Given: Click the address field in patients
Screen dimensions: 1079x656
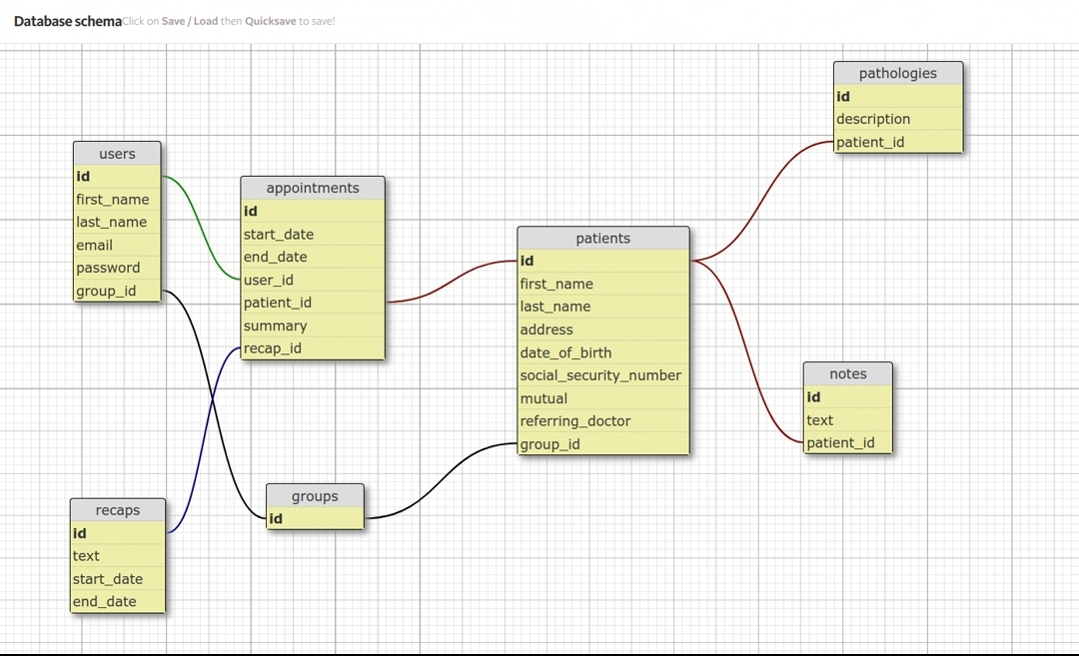Looking at the screenshot, I should tap(602, 330).
